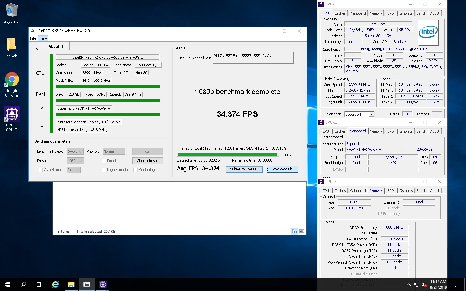This screenshot has width=466, height=291.
Task: Click DRAM Frequency 800.1 MHz value
Action: [x=394, y=228]
